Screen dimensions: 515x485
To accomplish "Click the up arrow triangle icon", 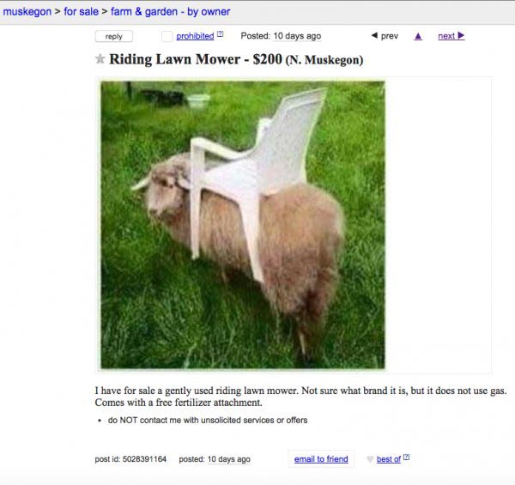I will tap(418, 36).
